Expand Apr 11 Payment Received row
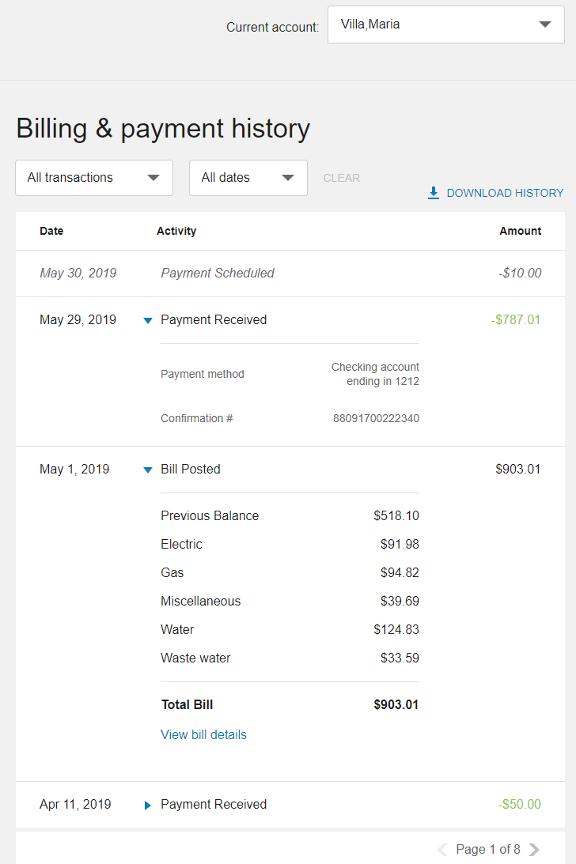Viewport: 576px width, 864px height. coord(147,805)
